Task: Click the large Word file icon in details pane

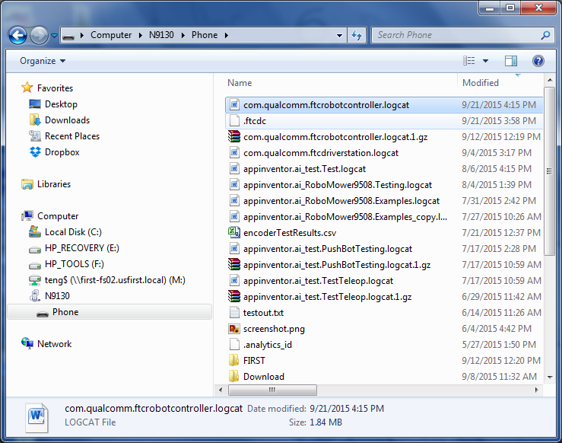Action: (37, 417)
